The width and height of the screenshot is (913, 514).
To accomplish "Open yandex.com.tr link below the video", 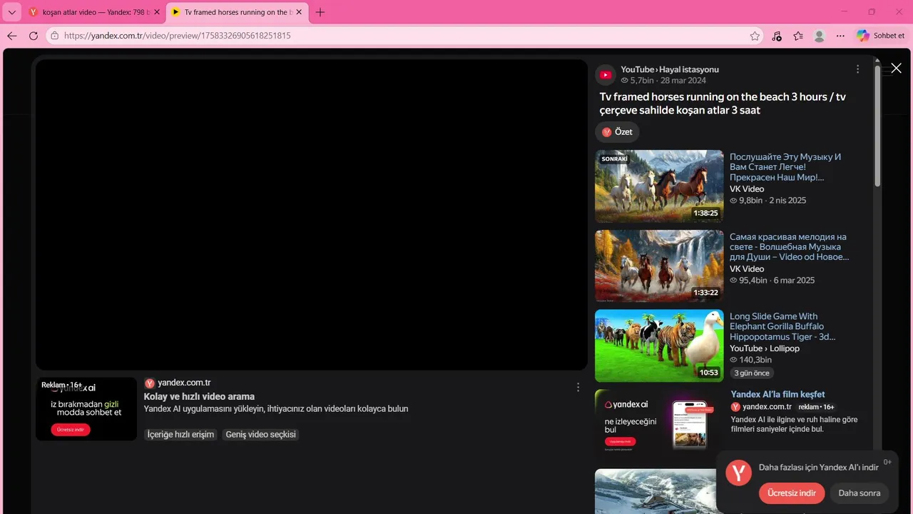I will pos(184,383).
